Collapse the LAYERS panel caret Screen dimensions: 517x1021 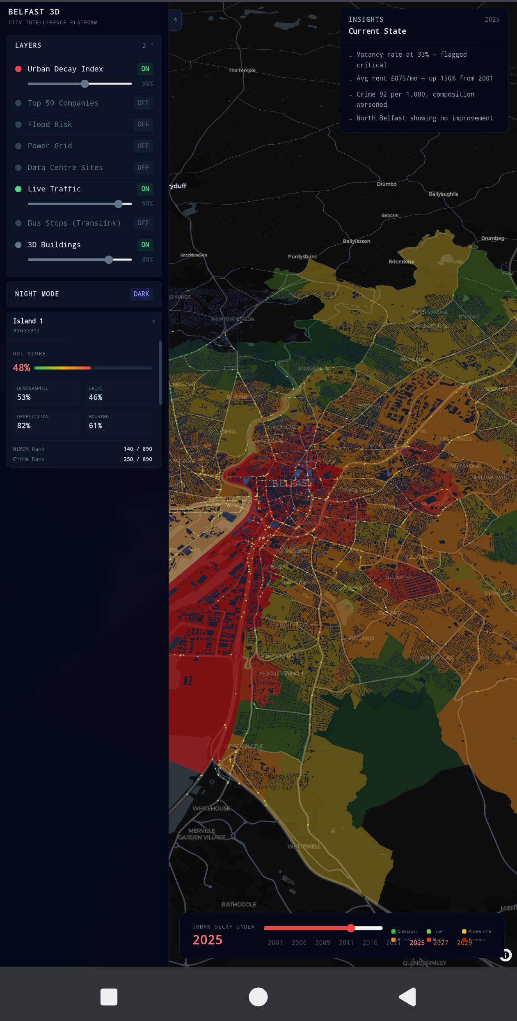pos(152,45)
